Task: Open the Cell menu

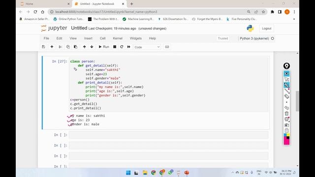Action: point(103,38)
